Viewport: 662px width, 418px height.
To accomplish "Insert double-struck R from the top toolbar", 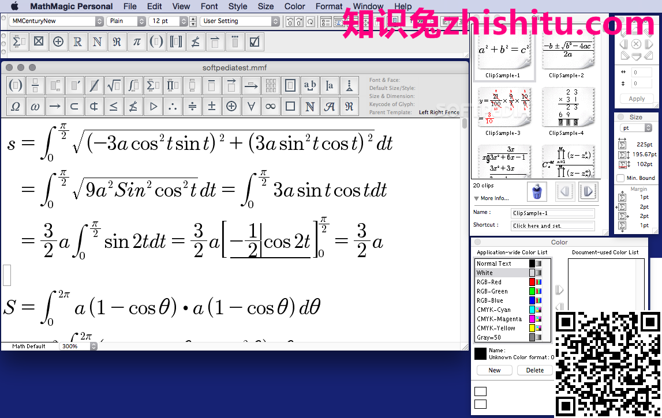I will tap(78, 42).
